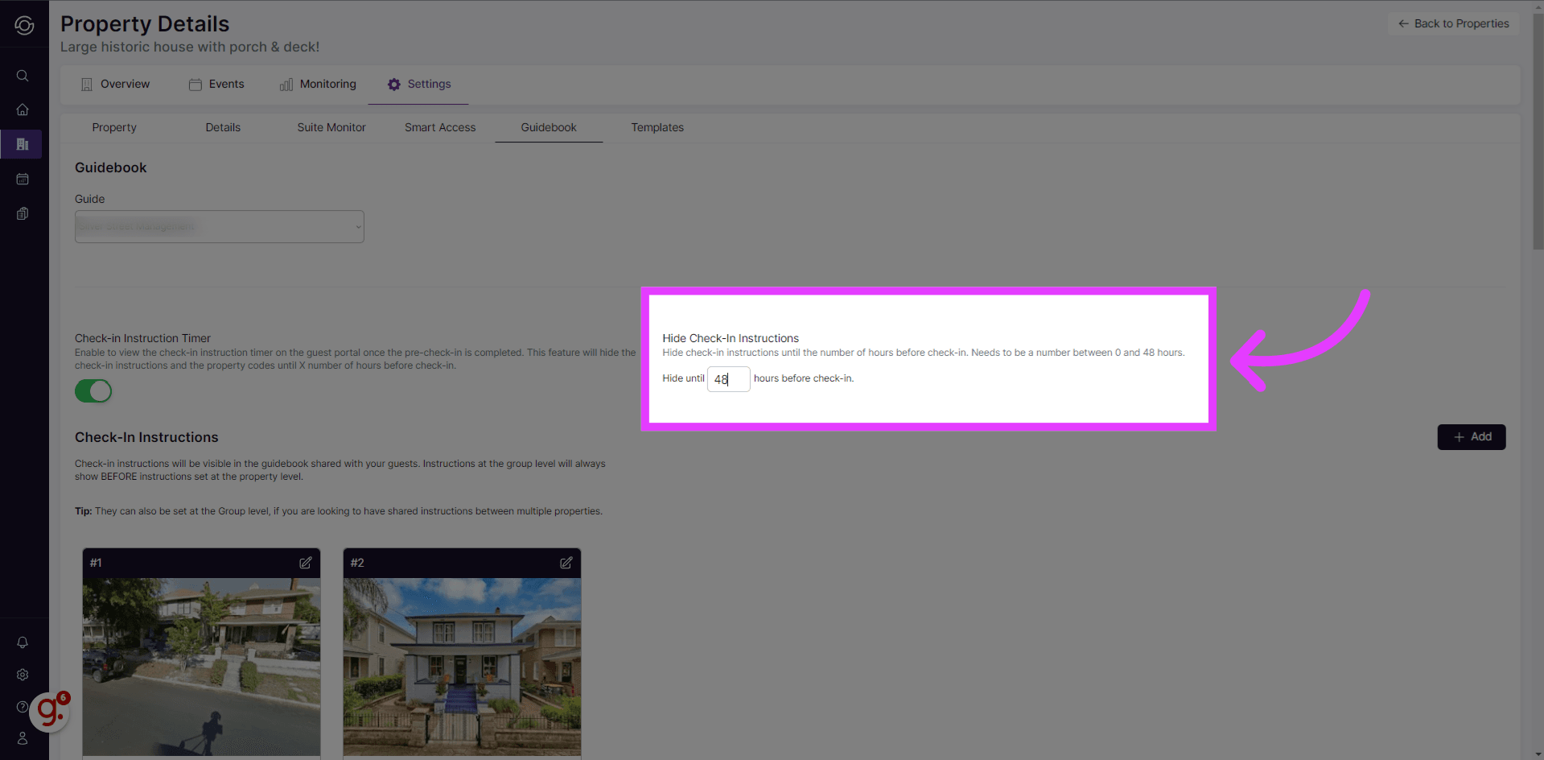Image resolution: width=1544 pixels, height=760 pixels.
Task: Open the gear icon in the sidebar
Action: click(23, 675)
